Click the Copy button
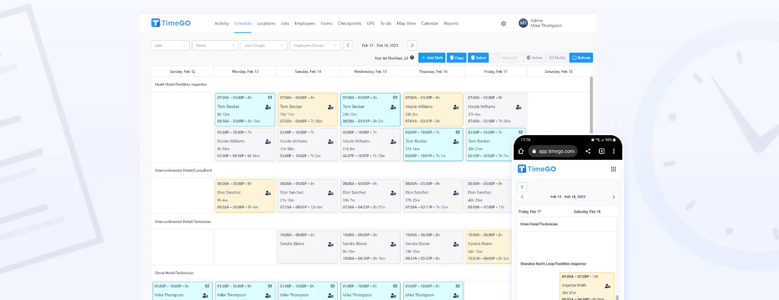 (456, 58)
